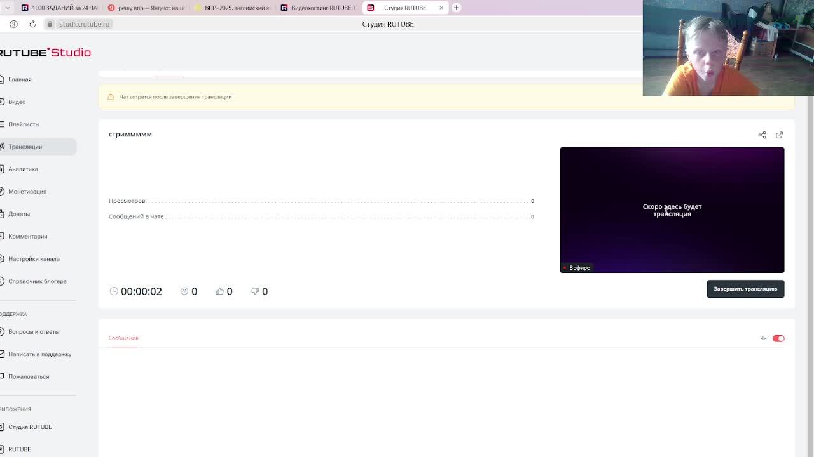The height and width of the screenshot is (457, 814).
Task: Click the stream timer clock icon
Action: click(x=114, y=291)
